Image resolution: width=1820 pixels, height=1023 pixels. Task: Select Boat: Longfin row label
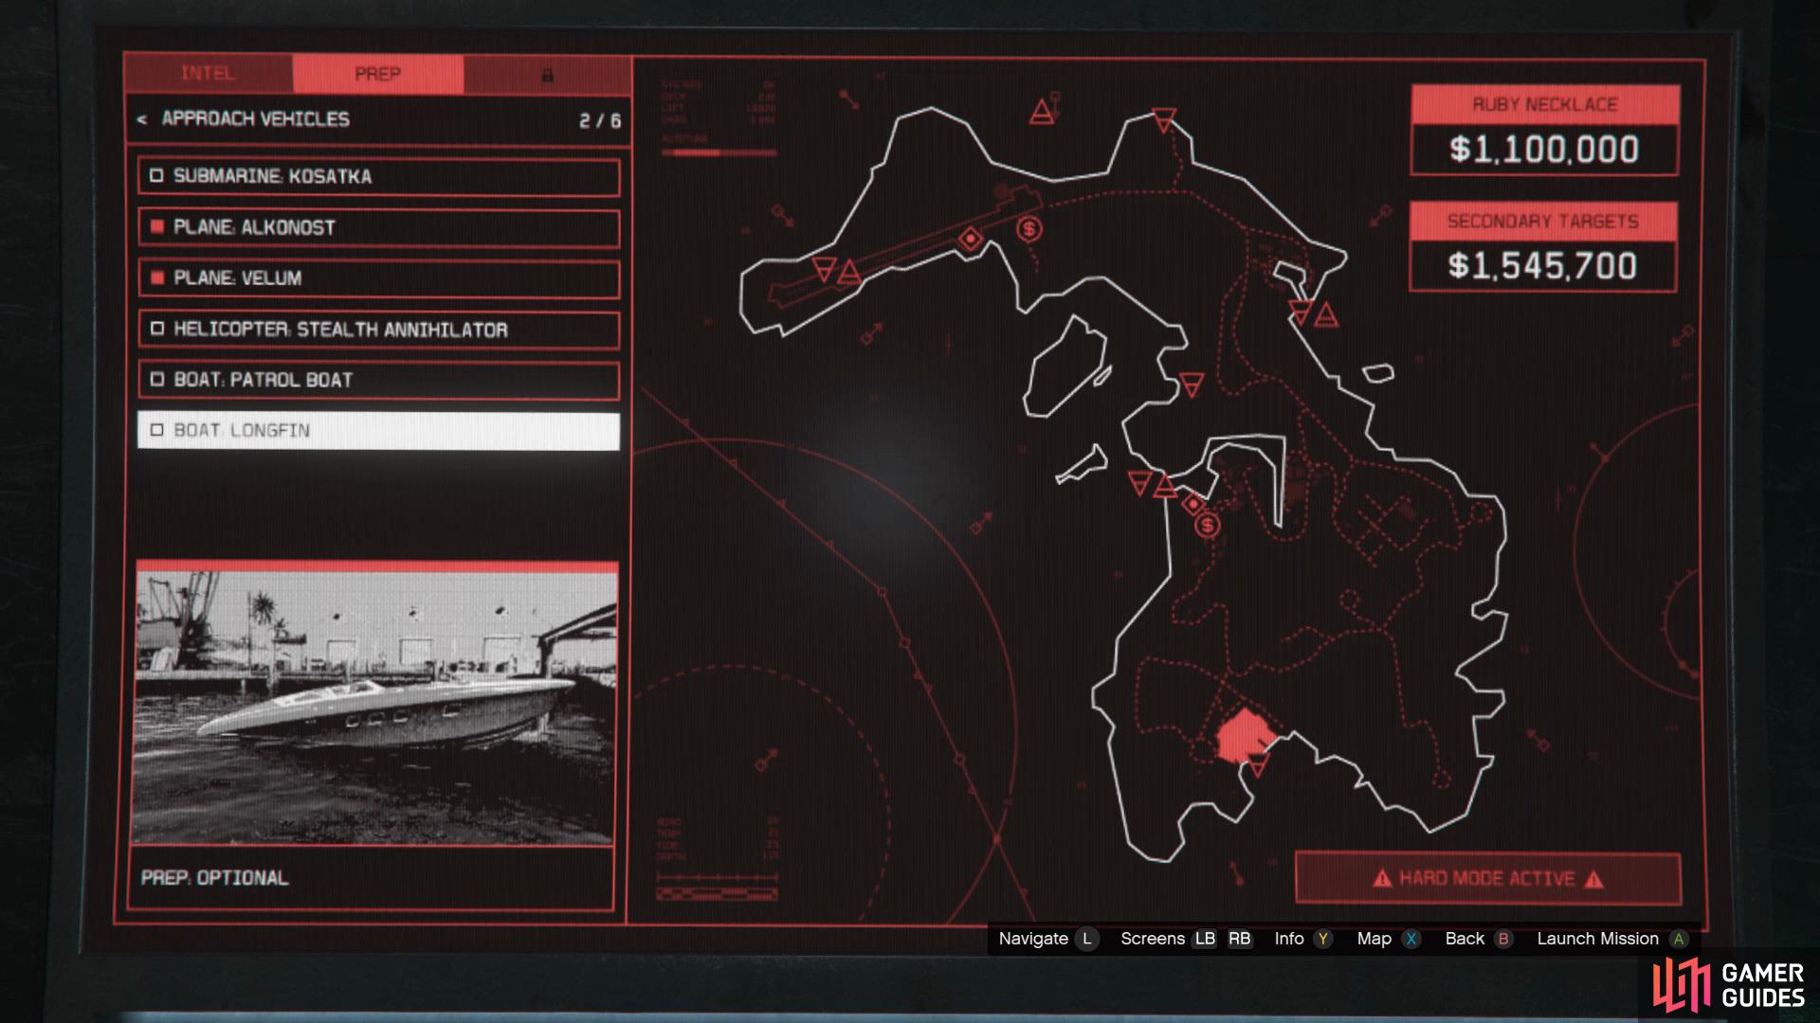coord(242,431)
